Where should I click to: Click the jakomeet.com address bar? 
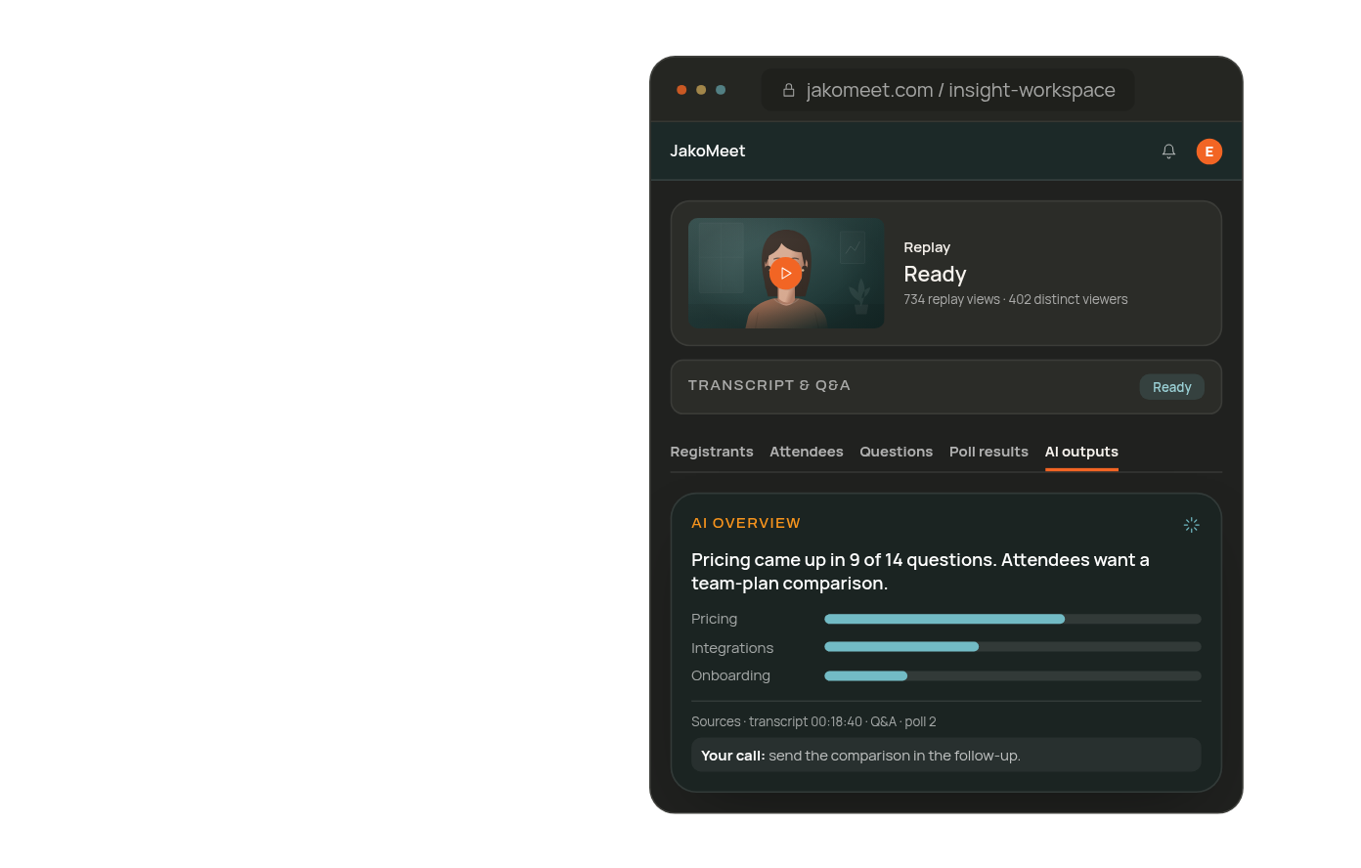pyautogui.click(x=948, y=90)
